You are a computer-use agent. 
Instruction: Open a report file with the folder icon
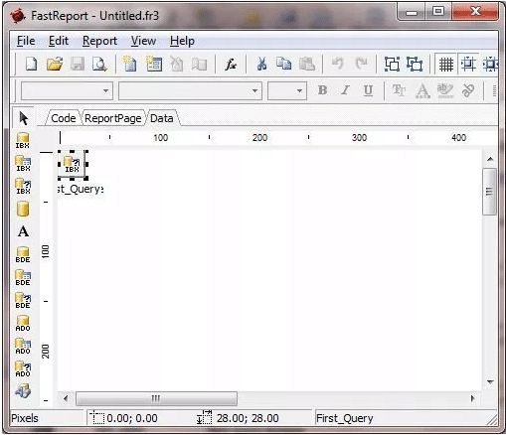(x=55, y=64)
